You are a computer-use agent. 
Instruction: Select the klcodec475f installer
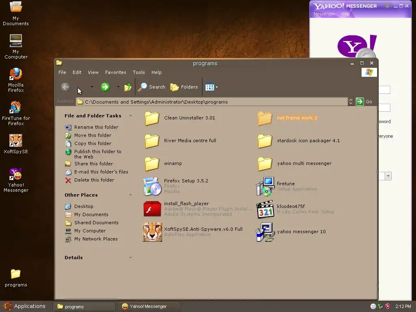pos(295,209)
